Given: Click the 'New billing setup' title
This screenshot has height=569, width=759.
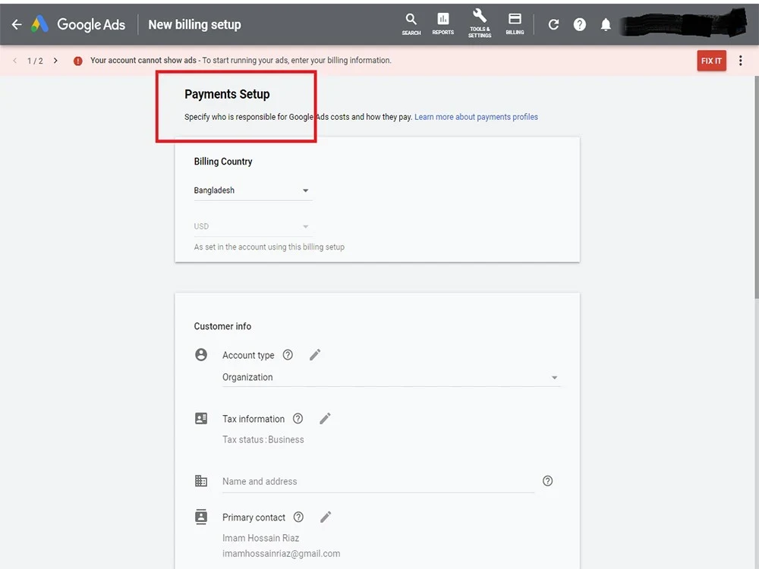Looking at the screenshot, I should coord(194,24).
